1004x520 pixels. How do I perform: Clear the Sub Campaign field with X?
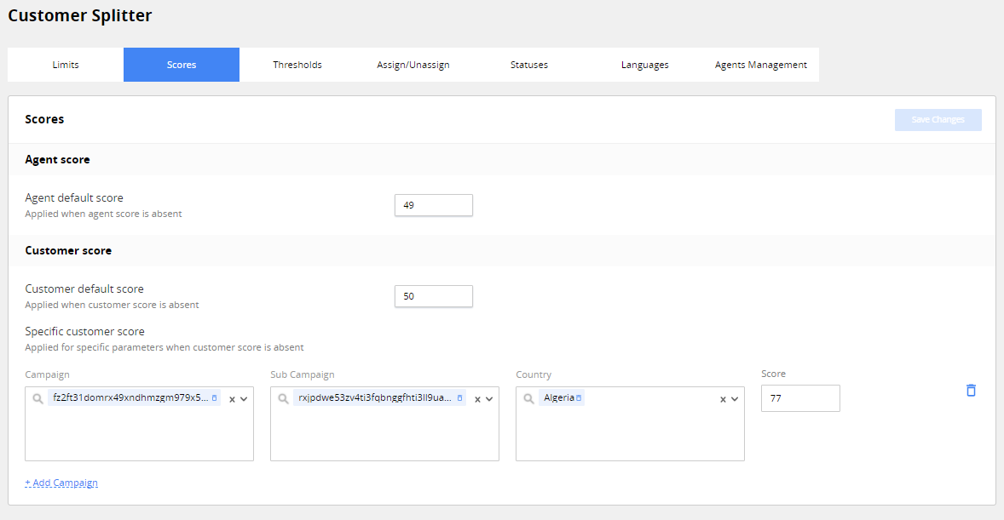click(477, 399)
